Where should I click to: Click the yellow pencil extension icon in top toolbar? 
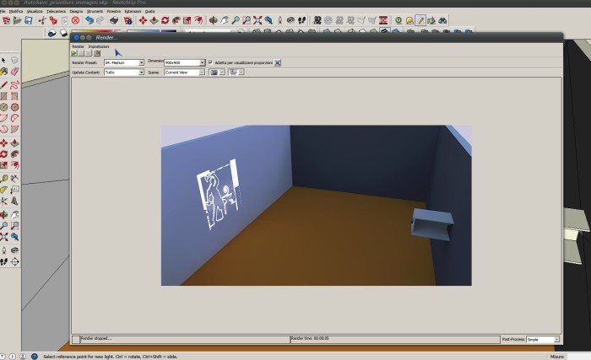[420, 20]
